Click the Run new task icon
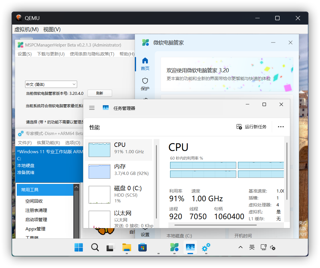320x268 pixels. [x=239, y=127]
